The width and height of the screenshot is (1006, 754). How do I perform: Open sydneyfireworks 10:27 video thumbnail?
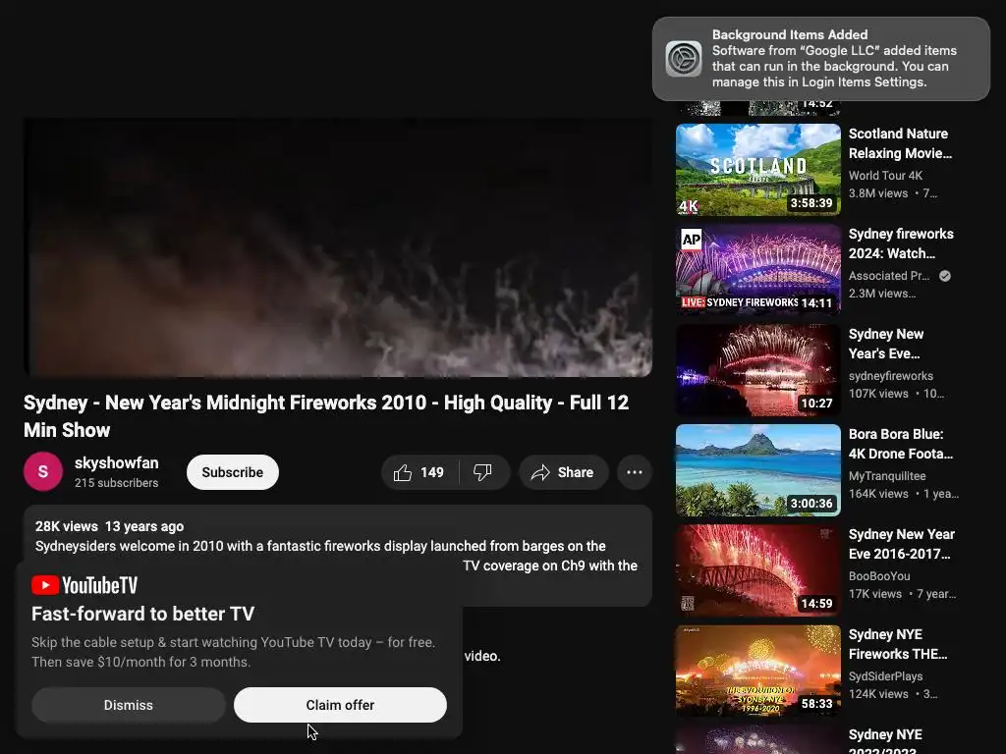757,370
